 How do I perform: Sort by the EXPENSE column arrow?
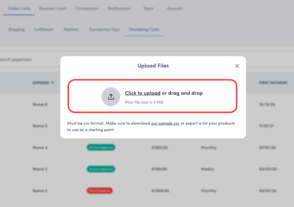coord(52,83)
